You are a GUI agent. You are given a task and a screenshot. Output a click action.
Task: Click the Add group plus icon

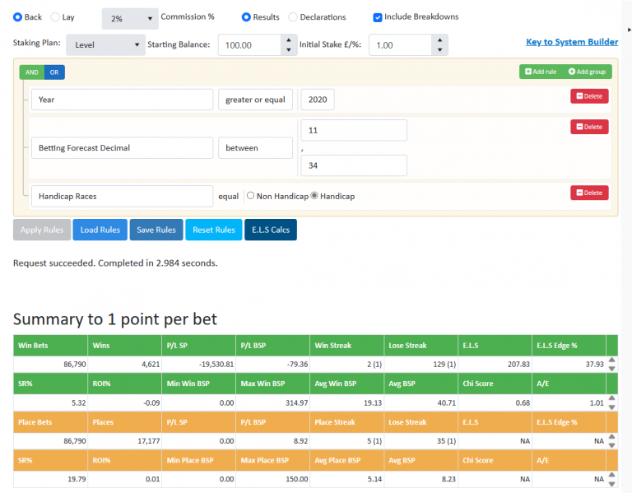point(572,72)
